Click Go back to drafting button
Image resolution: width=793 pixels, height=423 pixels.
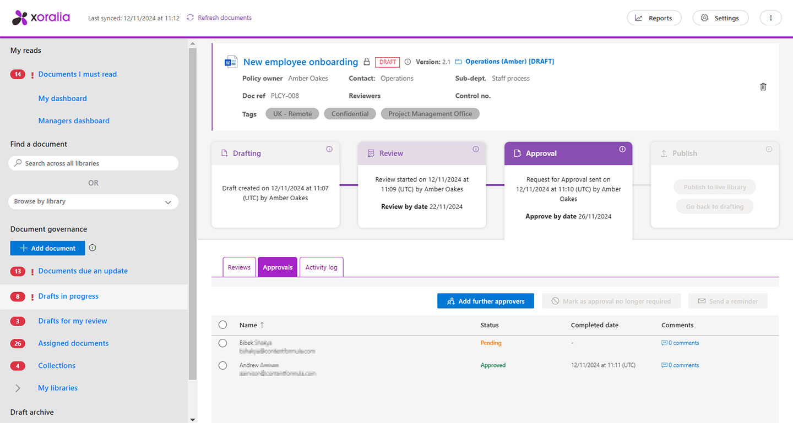[x=715, y=206]
